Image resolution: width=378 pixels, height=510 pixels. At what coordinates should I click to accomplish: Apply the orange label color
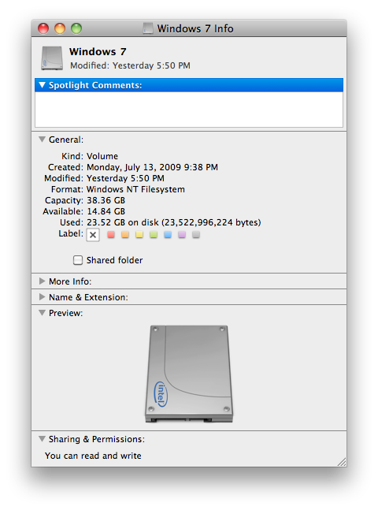(125, 235)
